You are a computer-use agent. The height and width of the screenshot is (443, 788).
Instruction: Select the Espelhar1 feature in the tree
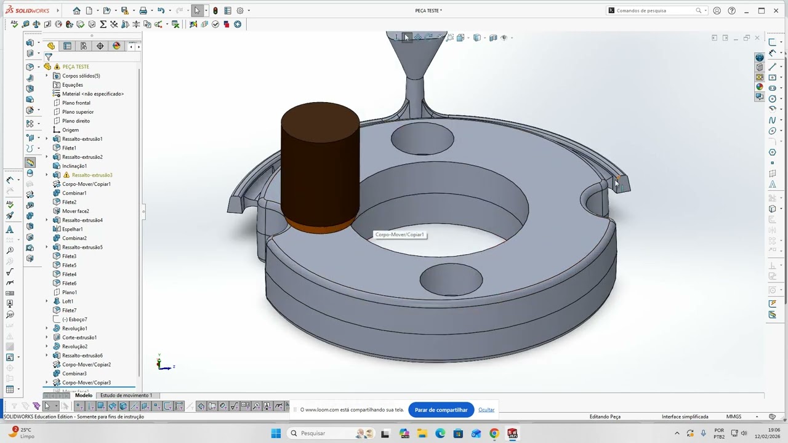click(x=73, y=229)
